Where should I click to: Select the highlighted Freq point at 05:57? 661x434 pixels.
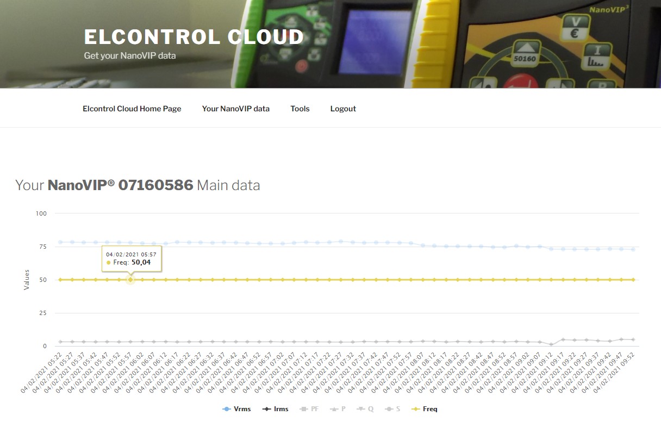130,280
